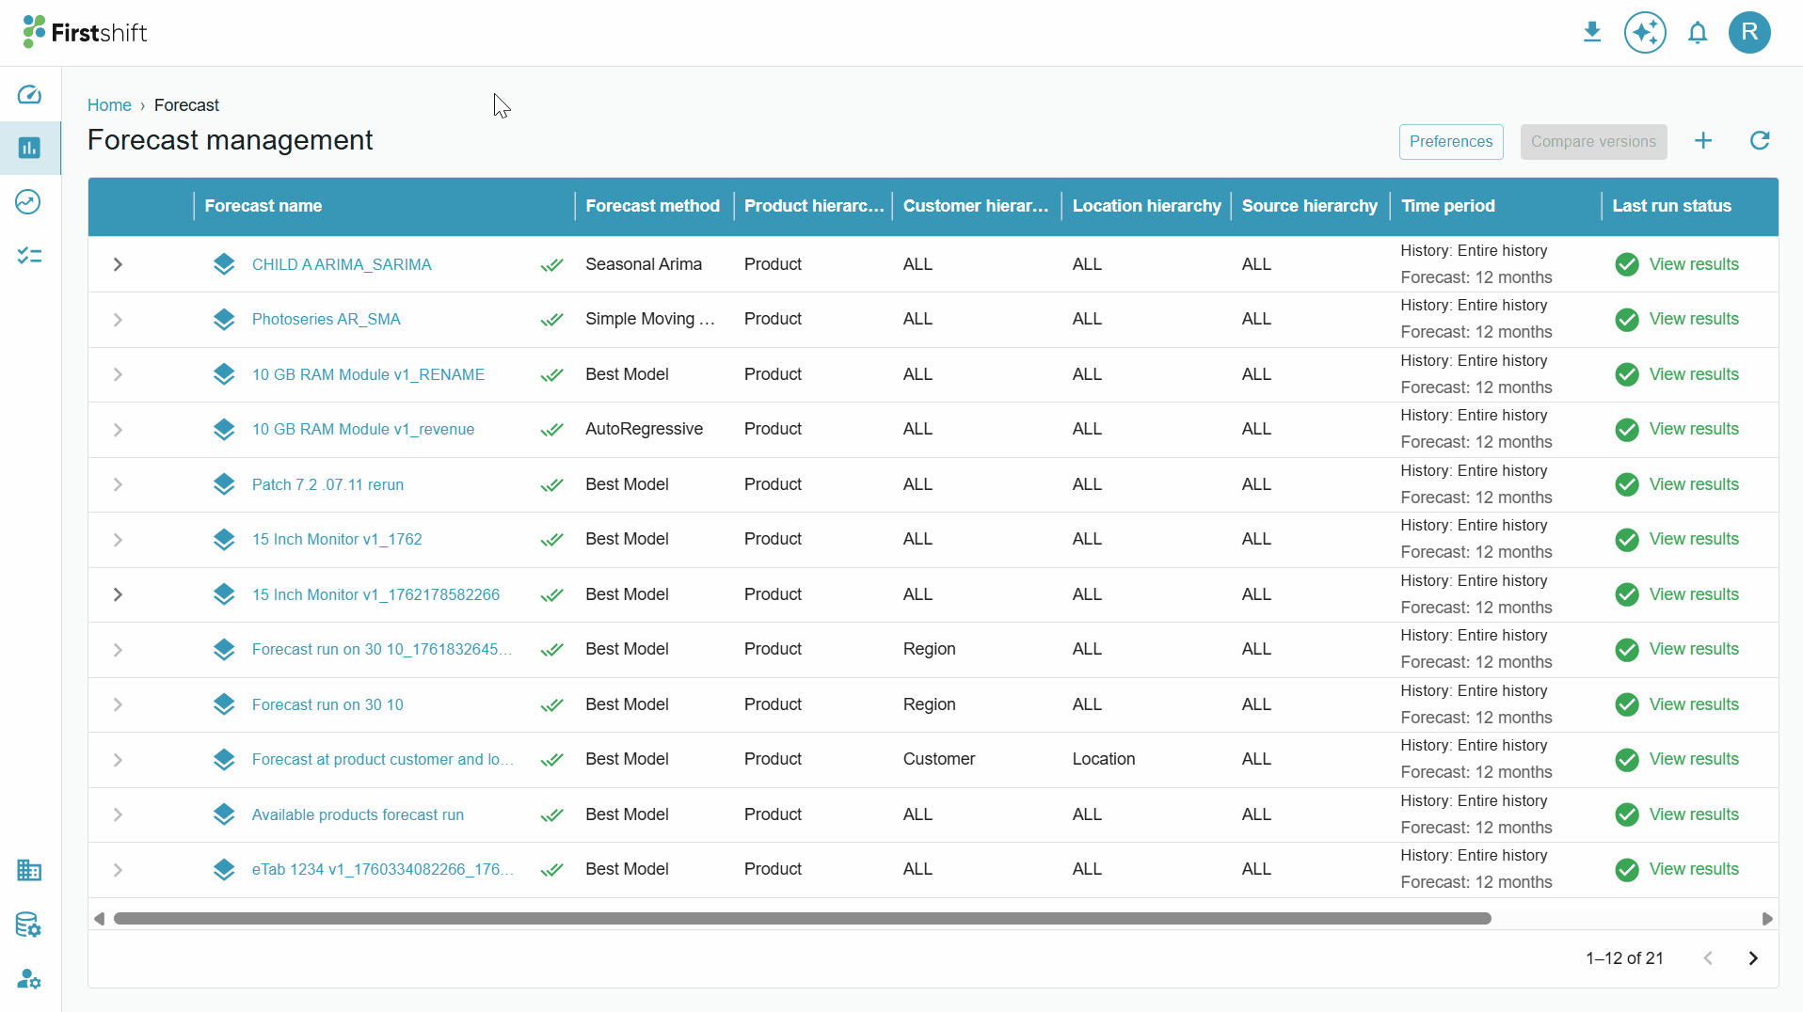Screen dimensions: 1803x1012
Task: Click double-check icon for 15 Inch Monitor v1_1762
Action: pyautogui.click(x=552, y=540)
